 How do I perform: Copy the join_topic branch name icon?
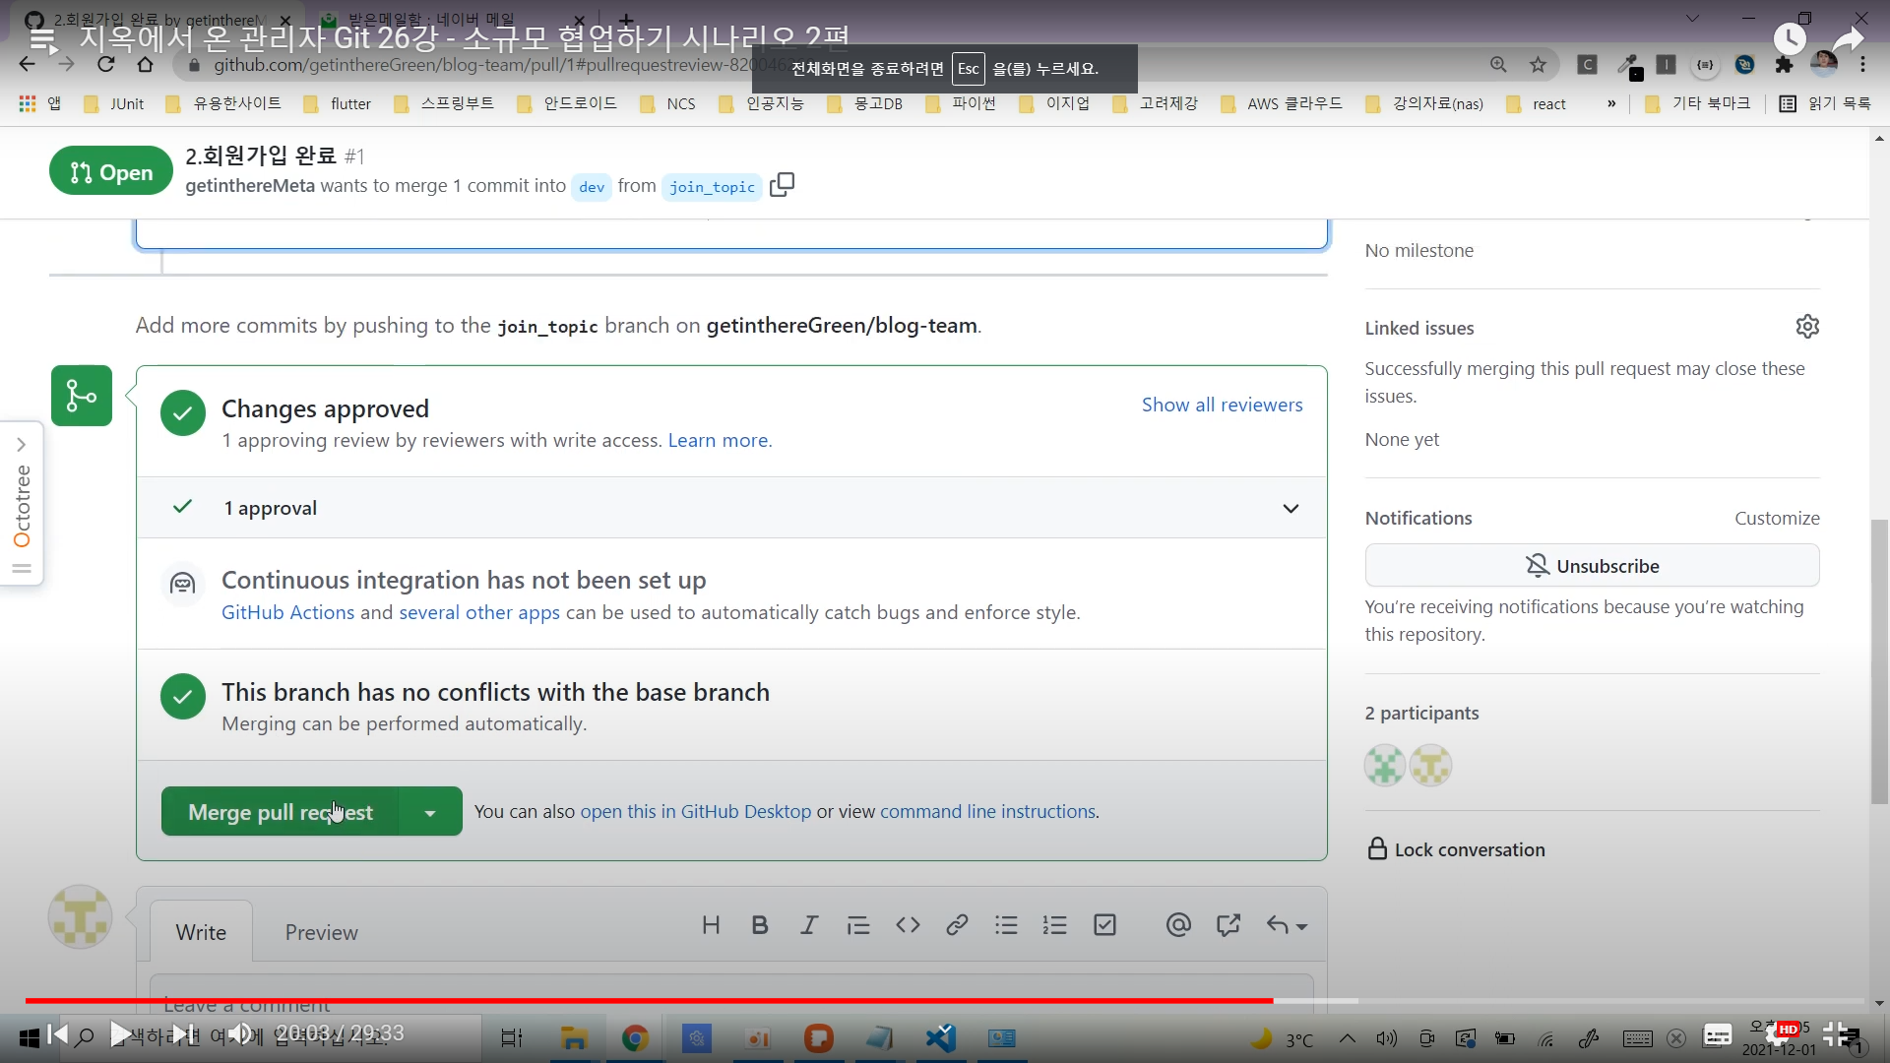(x=782, y=185)
